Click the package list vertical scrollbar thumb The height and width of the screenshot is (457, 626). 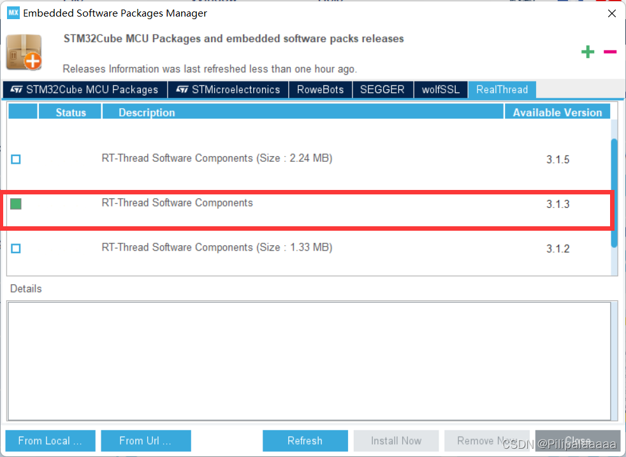click(x=614, y=194)
